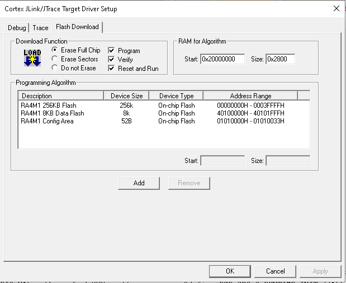346x283 pixels.
Task: Click address 40100000H - 40101FFFH
Action: point(250,113)
